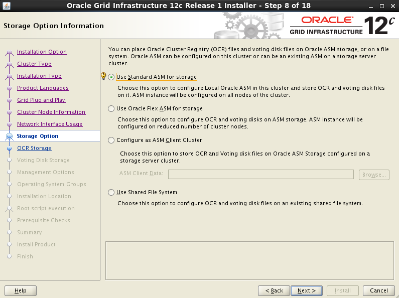This screenshot has width=399, height=298.
Task: Open the Product Languages step
Action: (43, 88)
